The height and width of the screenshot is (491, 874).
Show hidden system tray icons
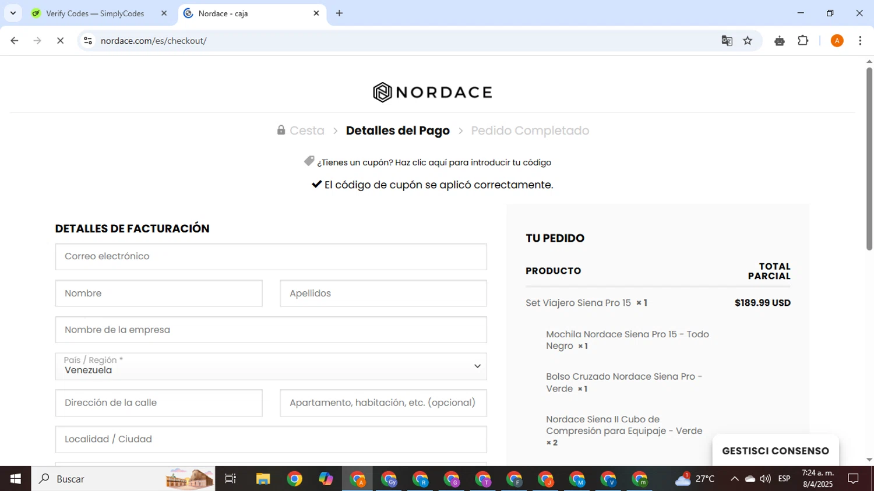pos(734,479)
